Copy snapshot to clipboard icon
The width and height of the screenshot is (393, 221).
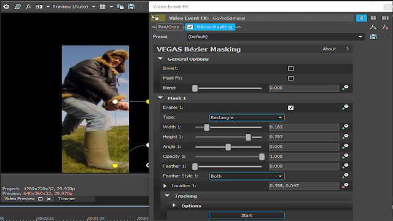click(120, 7)
